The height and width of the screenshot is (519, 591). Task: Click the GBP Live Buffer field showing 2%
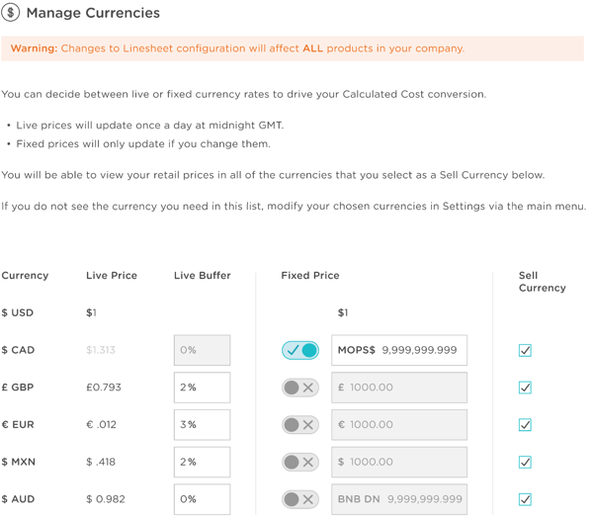(x=202, y=388)
